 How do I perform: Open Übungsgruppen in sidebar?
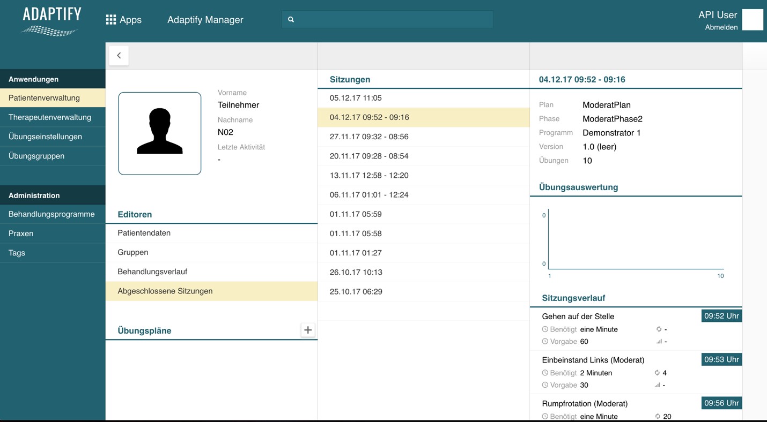pyautogui.click(x=53, y=156)
